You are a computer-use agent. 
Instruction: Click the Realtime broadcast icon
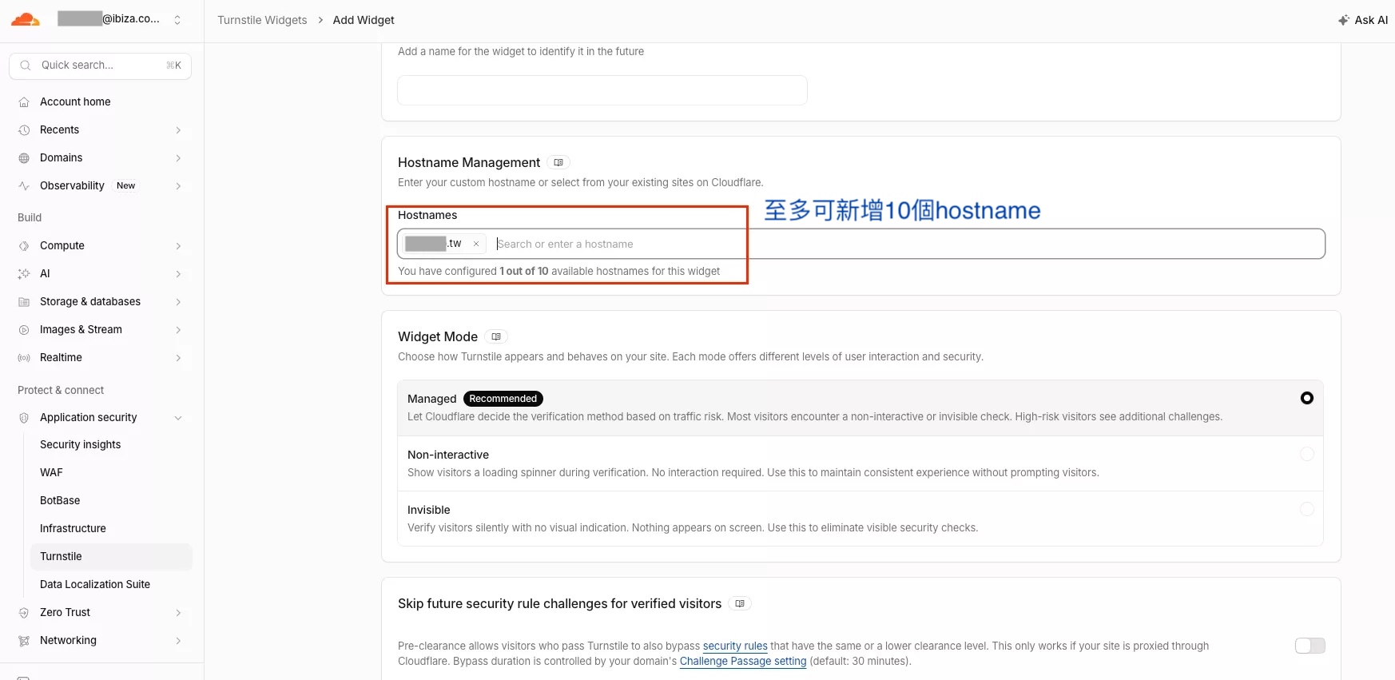pos(24,358)
